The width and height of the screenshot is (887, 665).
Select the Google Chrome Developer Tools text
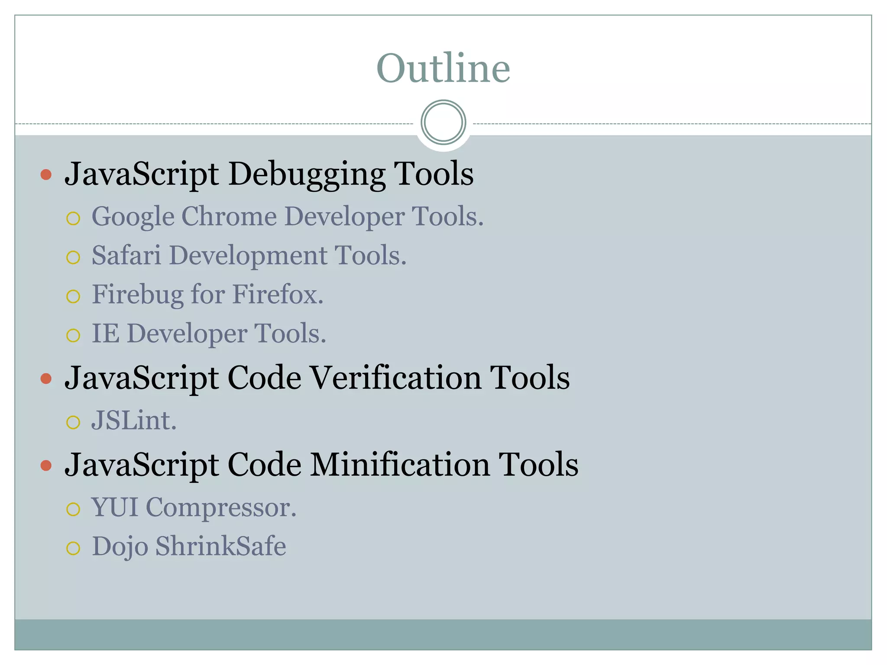pos(287,216)
